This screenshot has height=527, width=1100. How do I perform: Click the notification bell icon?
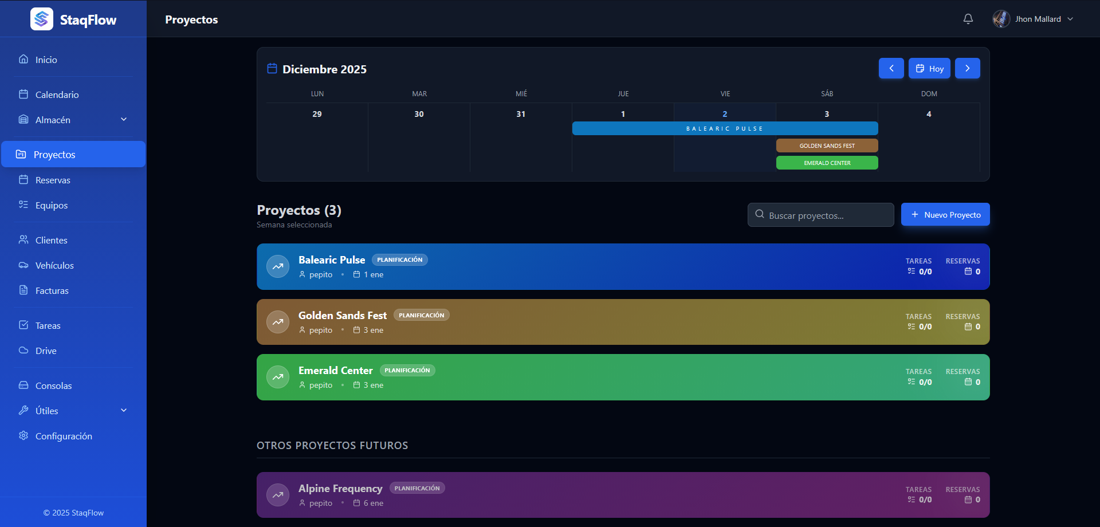tap(968, 18)
